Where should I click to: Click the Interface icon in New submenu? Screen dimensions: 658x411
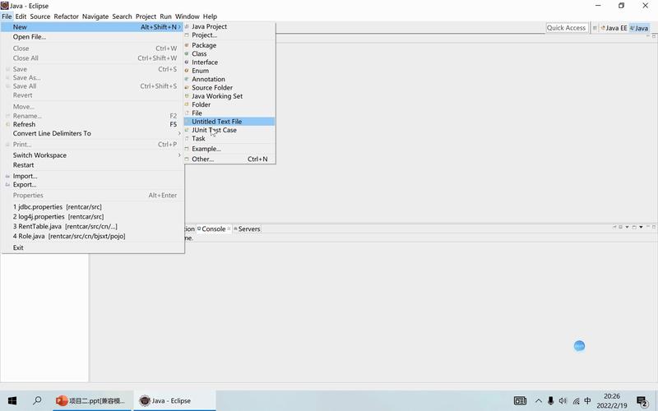pyautogui.click(x=187, y=62)
